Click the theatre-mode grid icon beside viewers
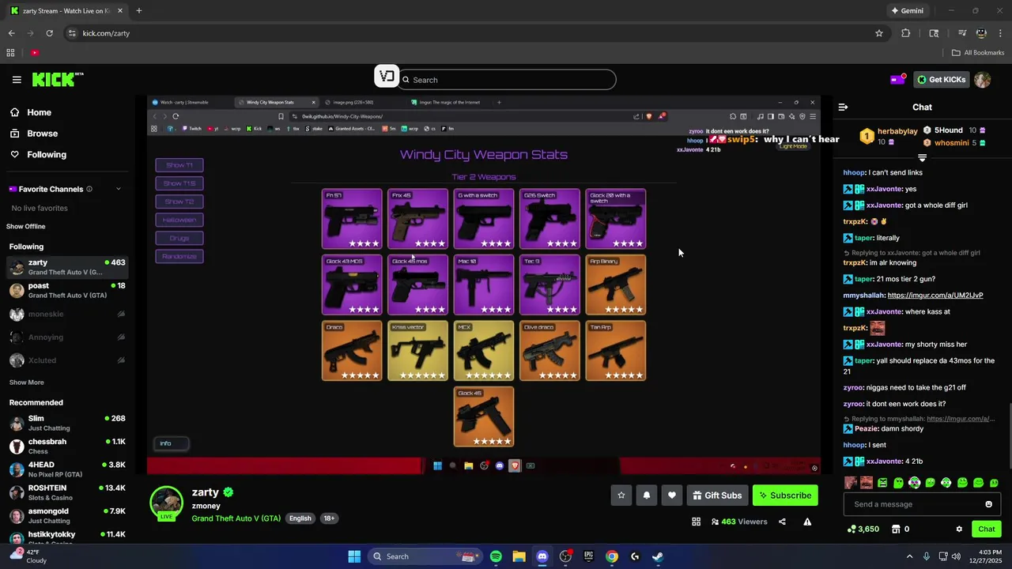 pos(696,522)
